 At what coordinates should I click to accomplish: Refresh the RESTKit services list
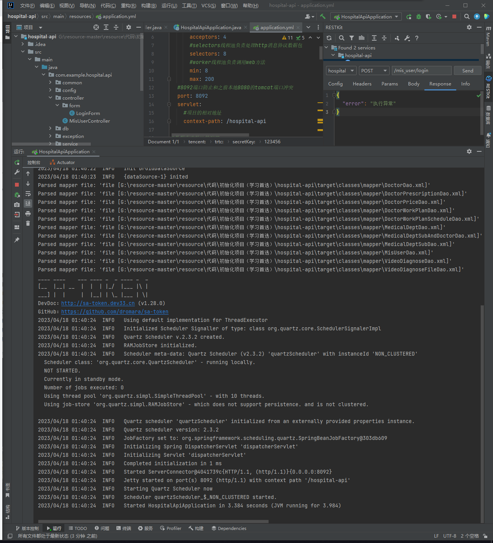329,38
